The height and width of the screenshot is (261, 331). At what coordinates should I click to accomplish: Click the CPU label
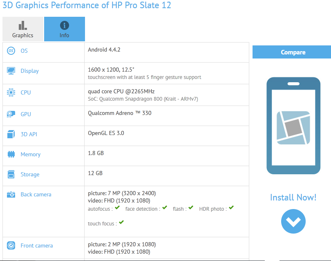pos(26,92)
